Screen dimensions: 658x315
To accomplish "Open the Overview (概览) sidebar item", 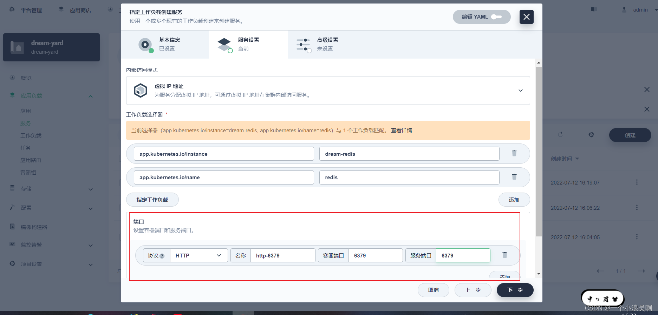I will (26, 78).
